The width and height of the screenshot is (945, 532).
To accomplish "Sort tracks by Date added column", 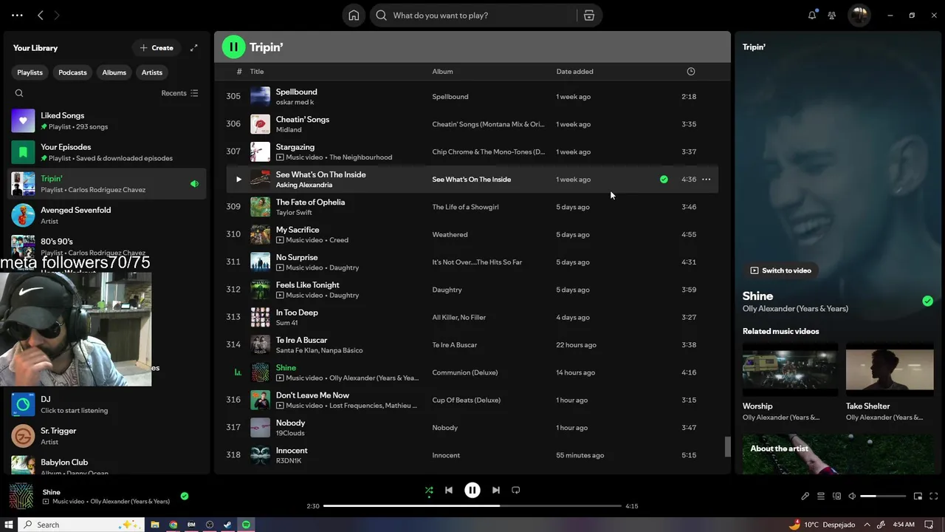I will [574, 72].
